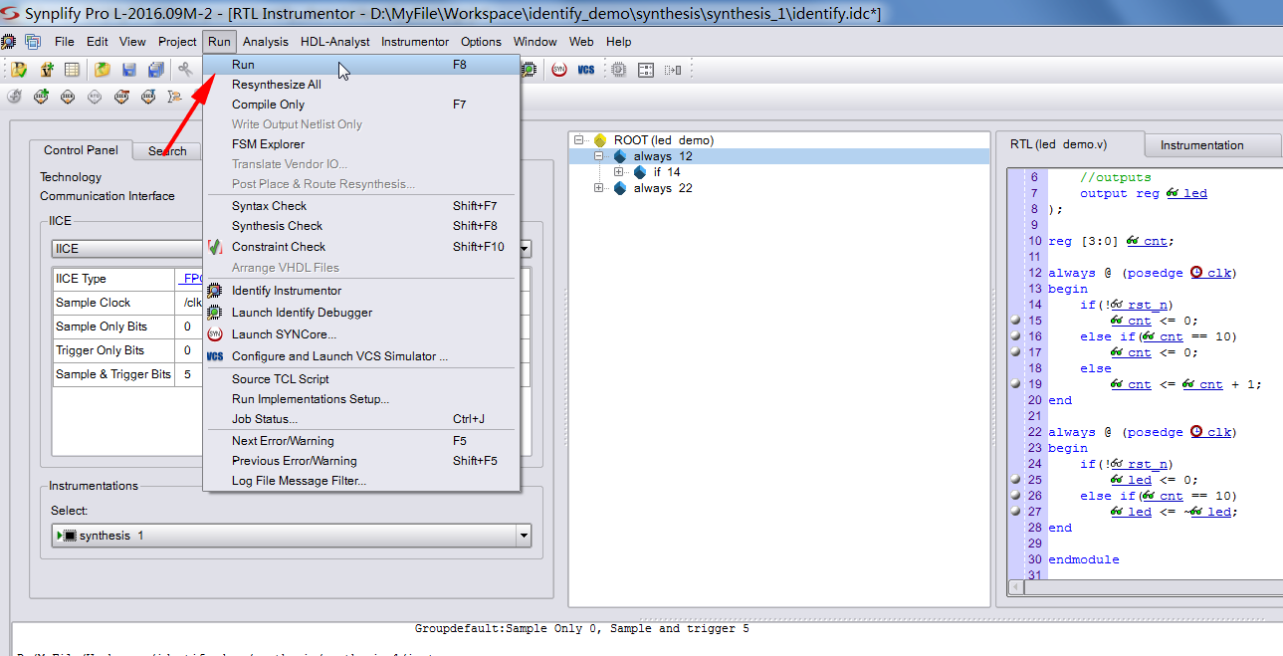Screen dimensions: 1283x656
Task: Select the always_22 tree row
Action: 662,188
